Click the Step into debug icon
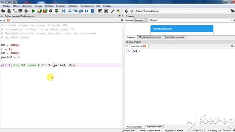 click(x=76, y=11)
